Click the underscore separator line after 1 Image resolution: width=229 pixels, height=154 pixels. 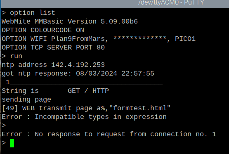click(x=86, y=84)
